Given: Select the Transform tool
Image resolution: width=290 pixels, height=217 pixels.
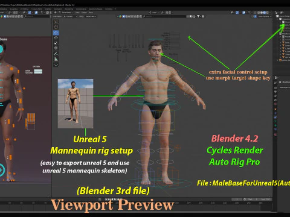Looking at the screenshot, I should tap(56, 48).
